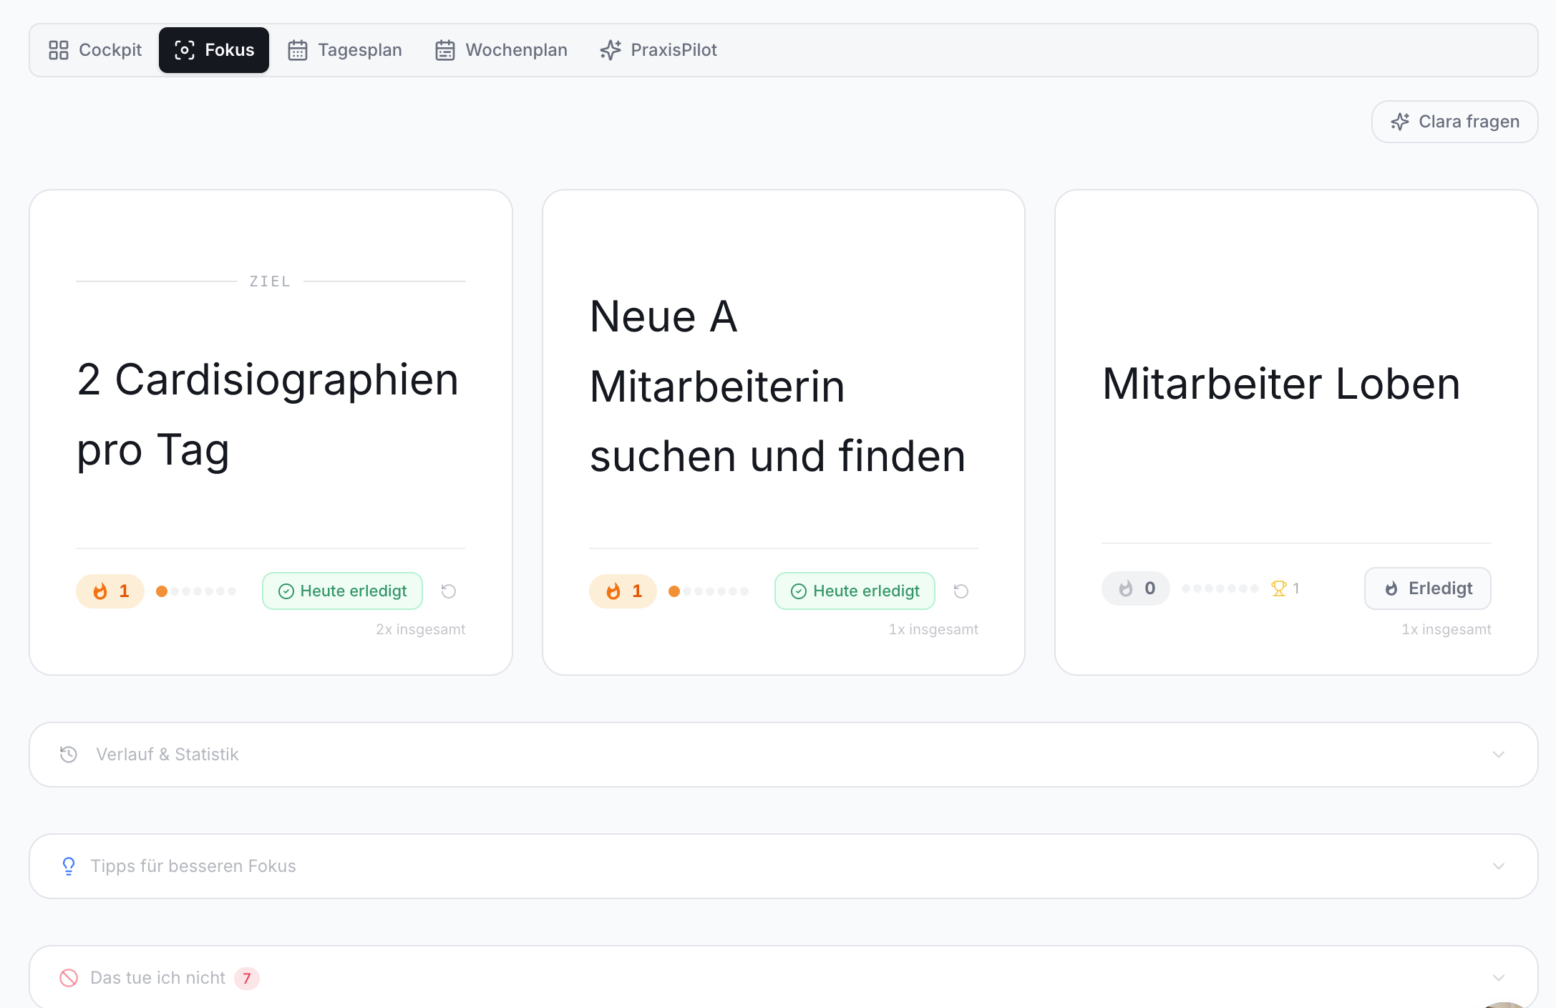
Task: Click progress dots on Cardisiographien card
Action: pos(196,591)
